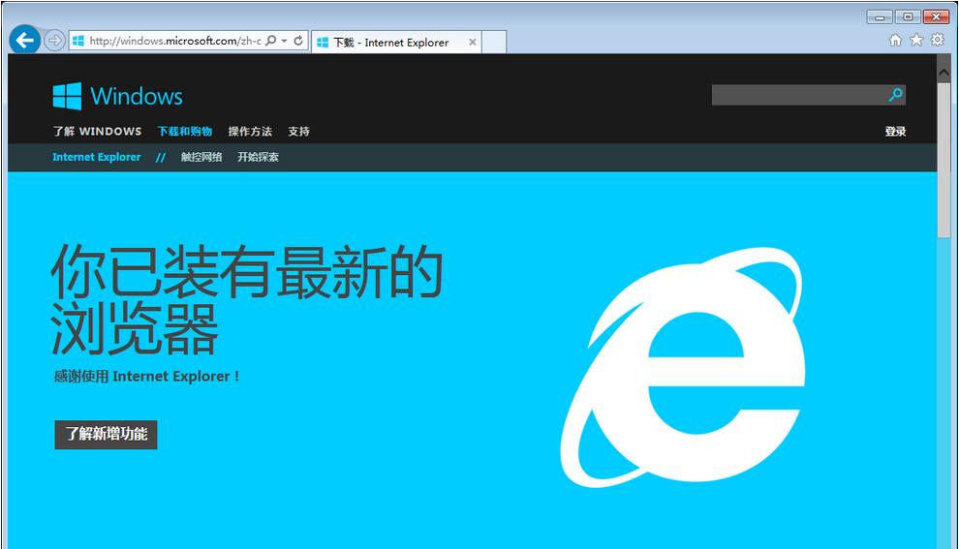This screenshot has height=549, width=959.
Task: Click the Windows favicon in address bar
Action: coord(78,41)
